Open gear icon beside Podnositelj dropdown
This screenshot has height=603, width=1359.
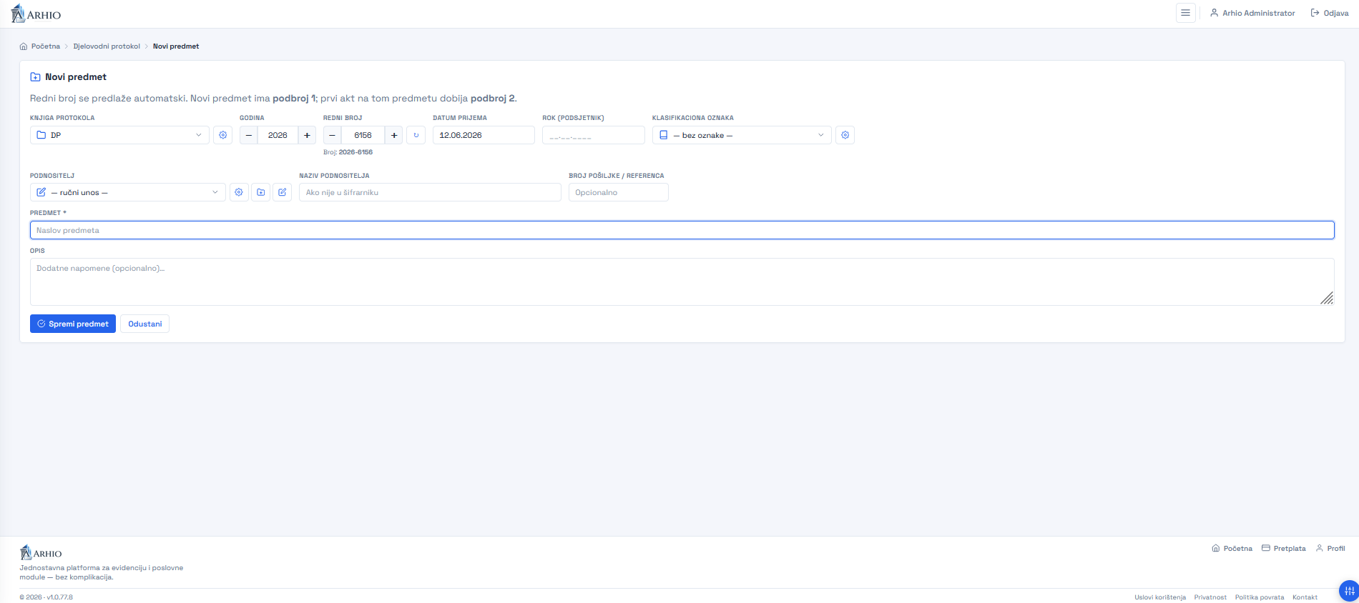pos(239,192)
